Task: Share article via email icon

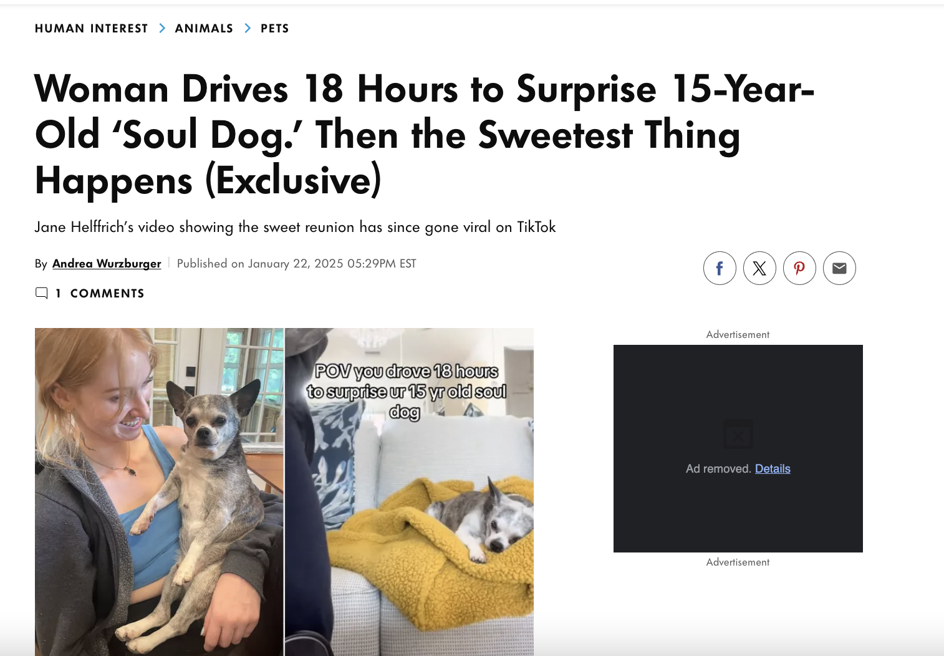Action: tap(839, 268)
